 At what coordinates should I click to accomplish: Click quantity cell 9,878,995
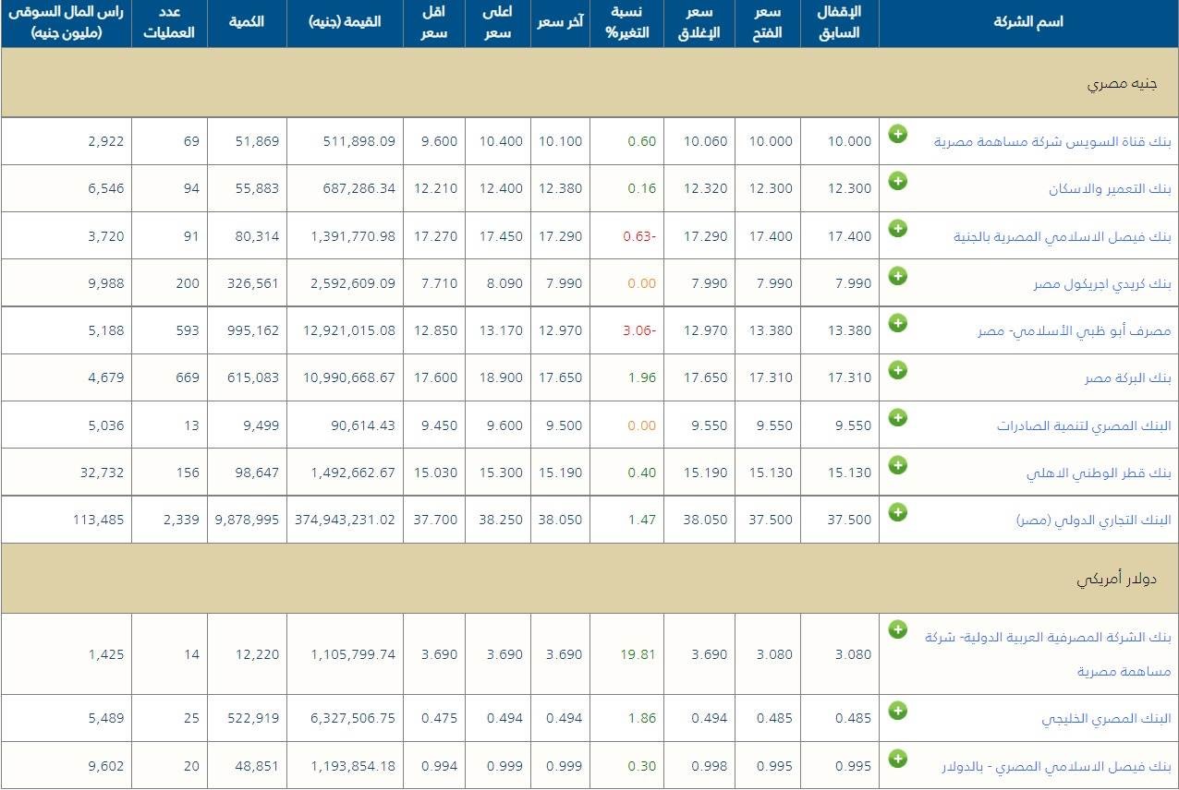click(x=246, y=520)
